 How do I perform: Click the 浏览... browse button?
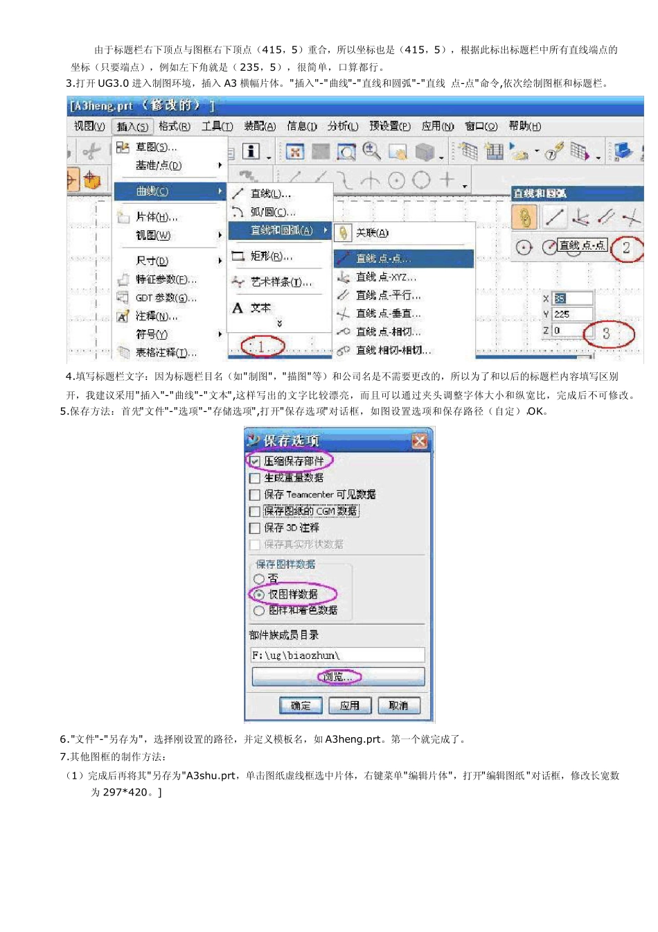click(x=339, y=677)
